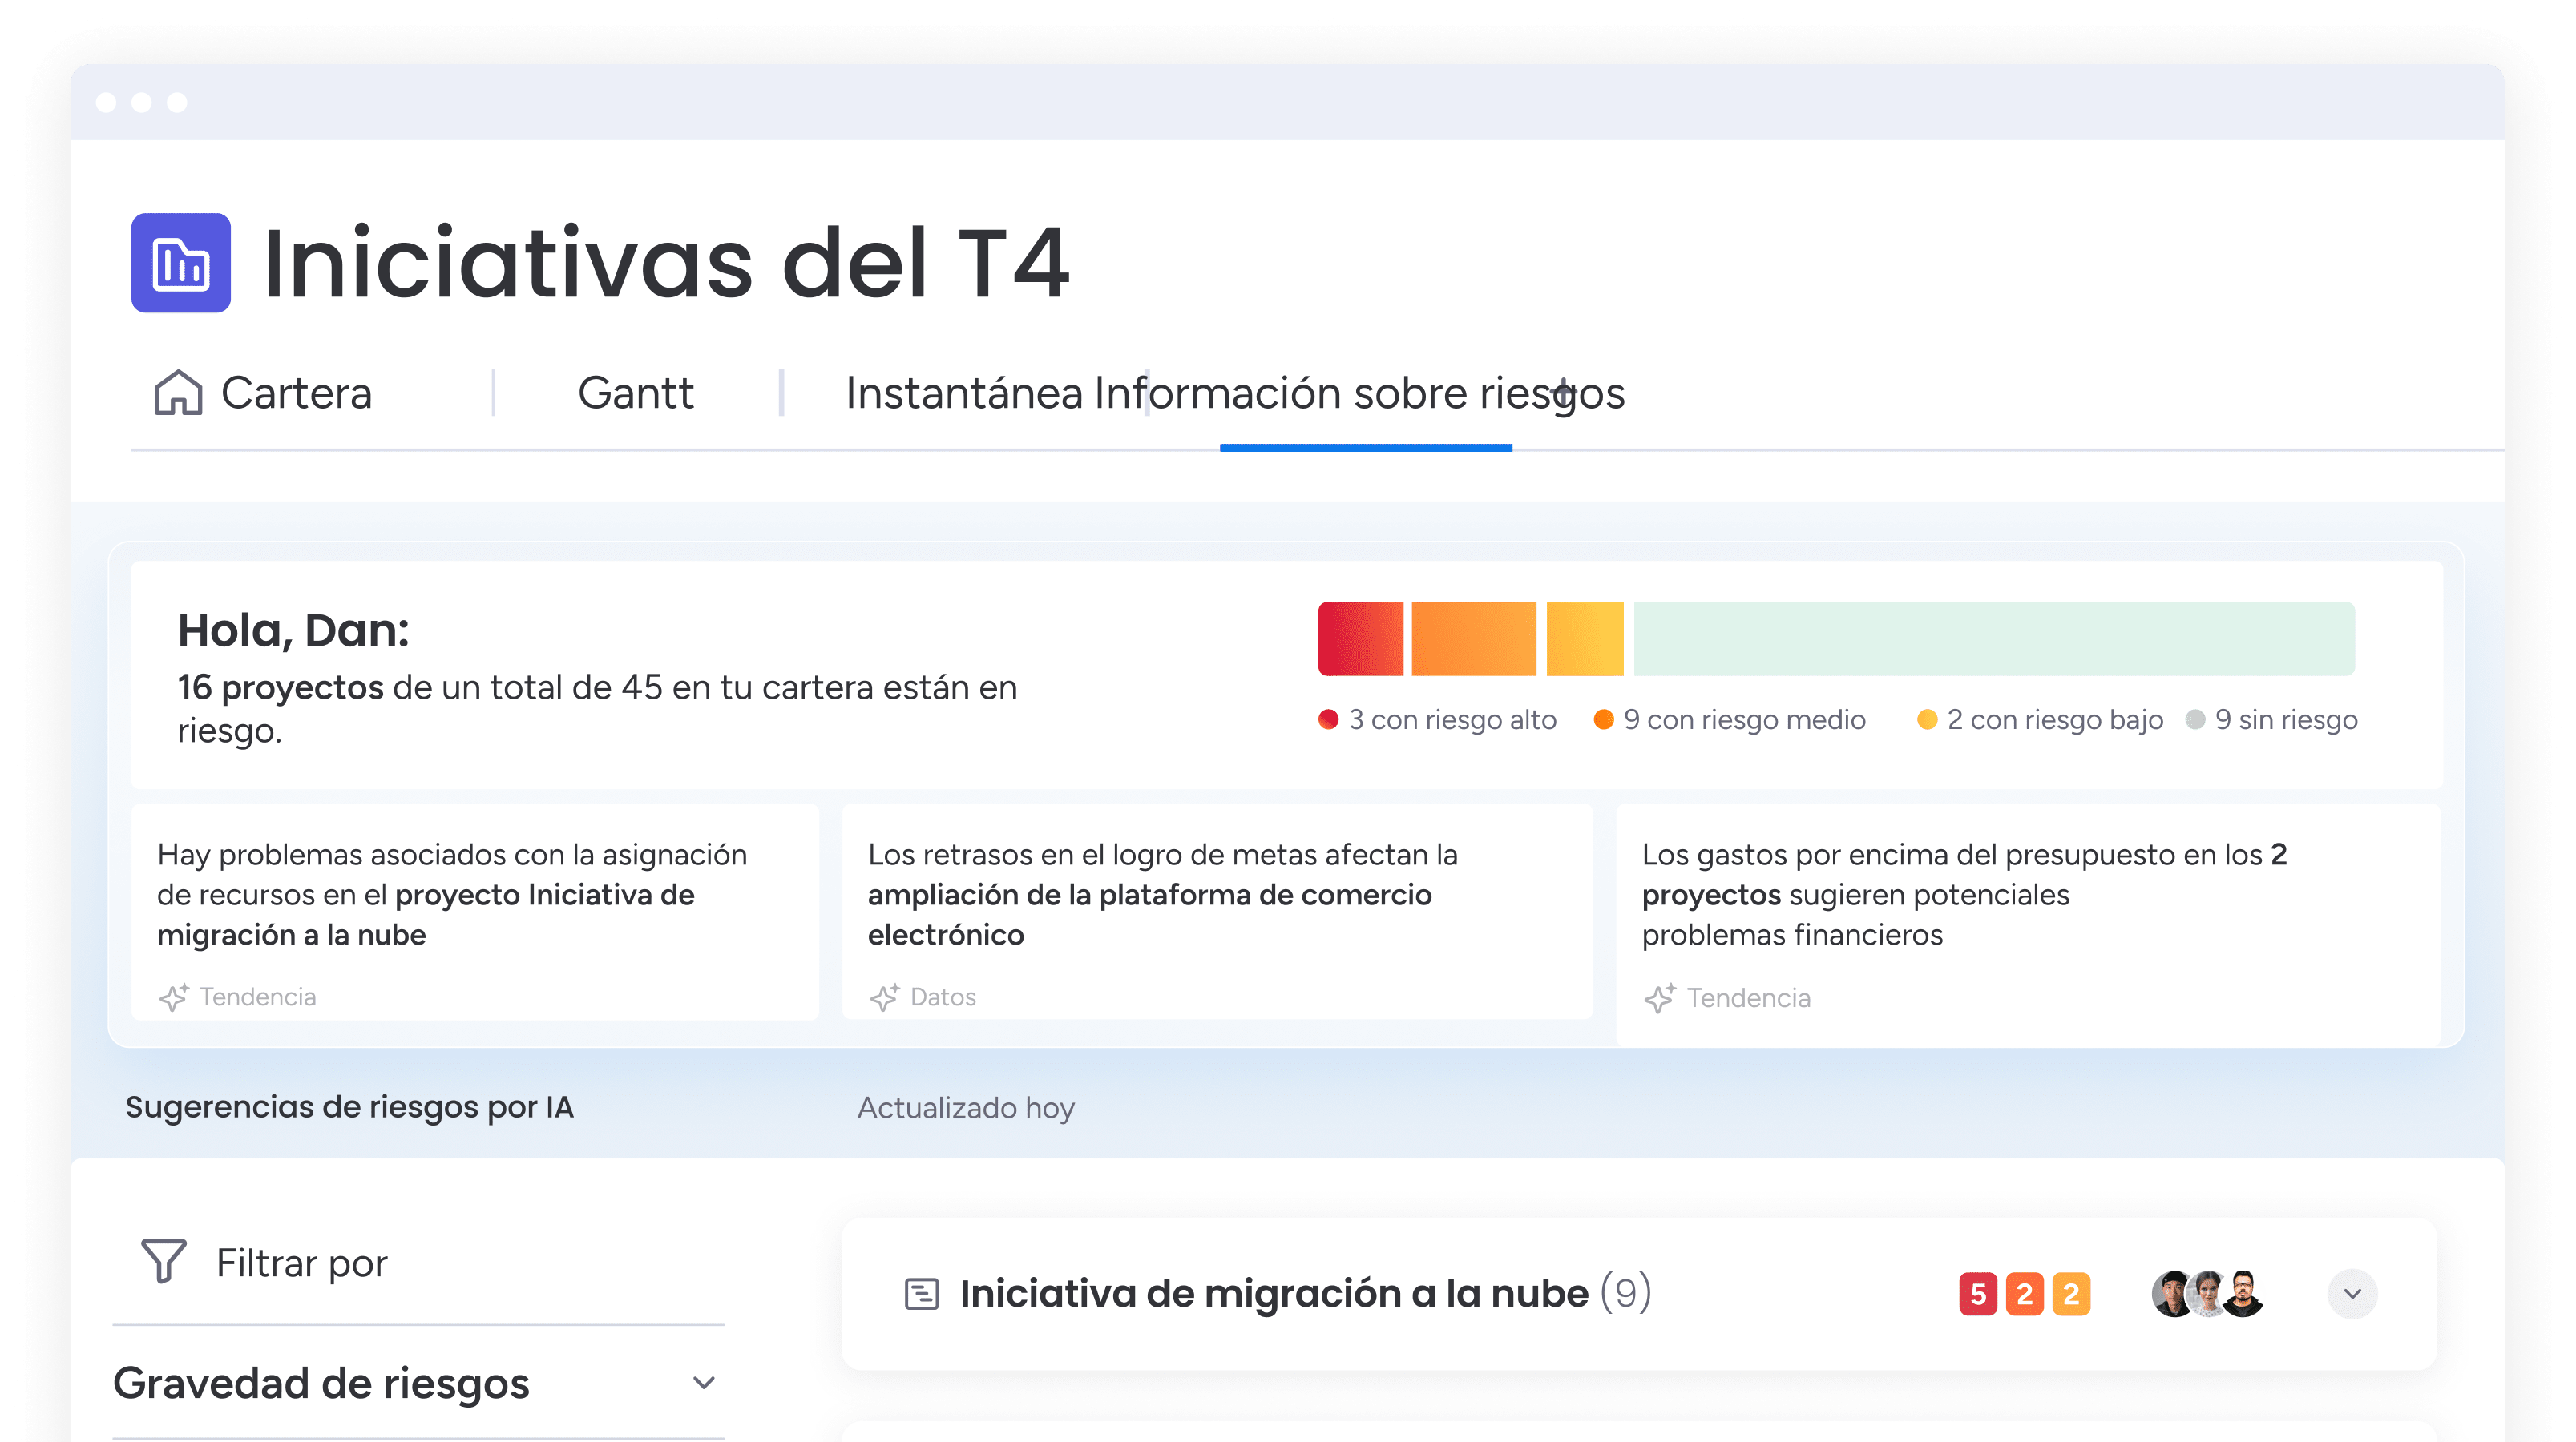Click sparkle icon in migration insight card
Image resolution: width=2576 pixels, height=1442 pixels.
(x=173, y=997)
